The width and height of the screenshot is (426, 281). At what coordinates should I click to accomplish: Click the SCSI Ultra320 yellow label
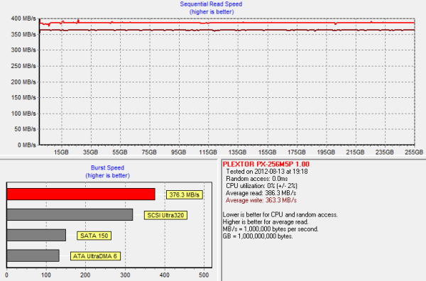point(165,215)
